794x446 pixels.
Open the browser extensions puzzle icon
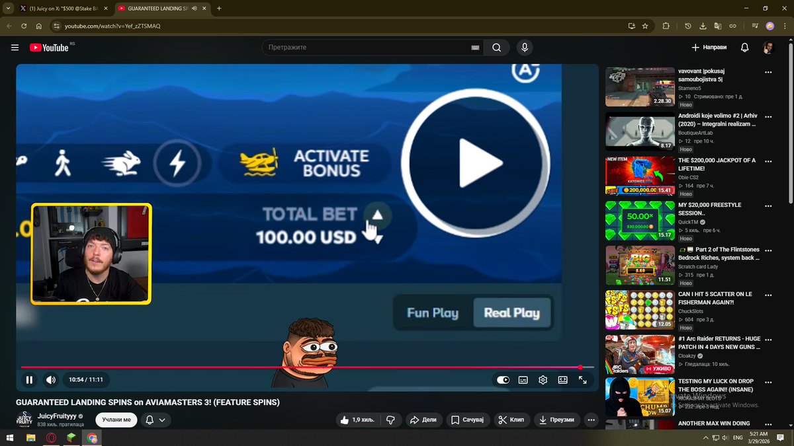pyautogui.click(x=666, y=26)
